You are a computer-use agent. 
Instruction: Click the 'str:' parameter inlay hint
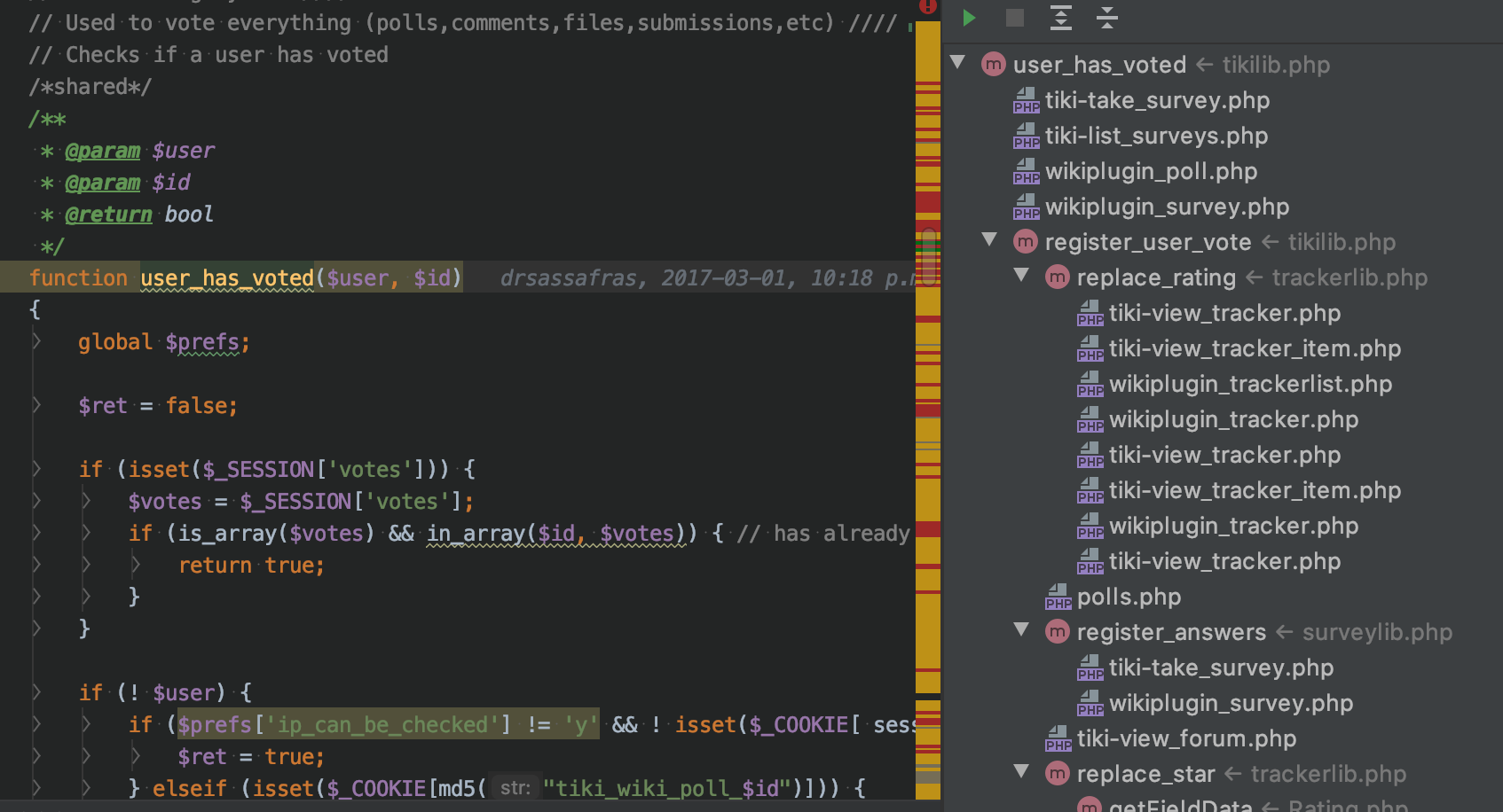[x=515, y=788]
